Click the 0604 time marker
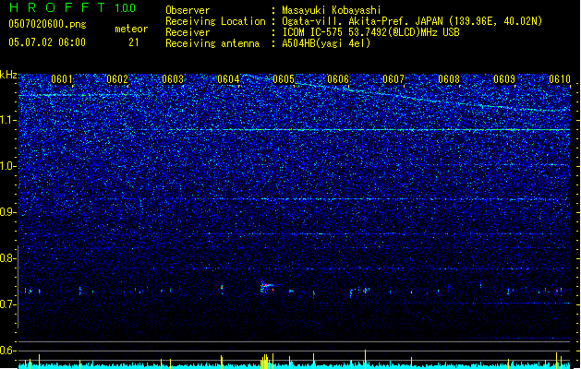Viewport: 581px width, 369px height. coord(228,79)
